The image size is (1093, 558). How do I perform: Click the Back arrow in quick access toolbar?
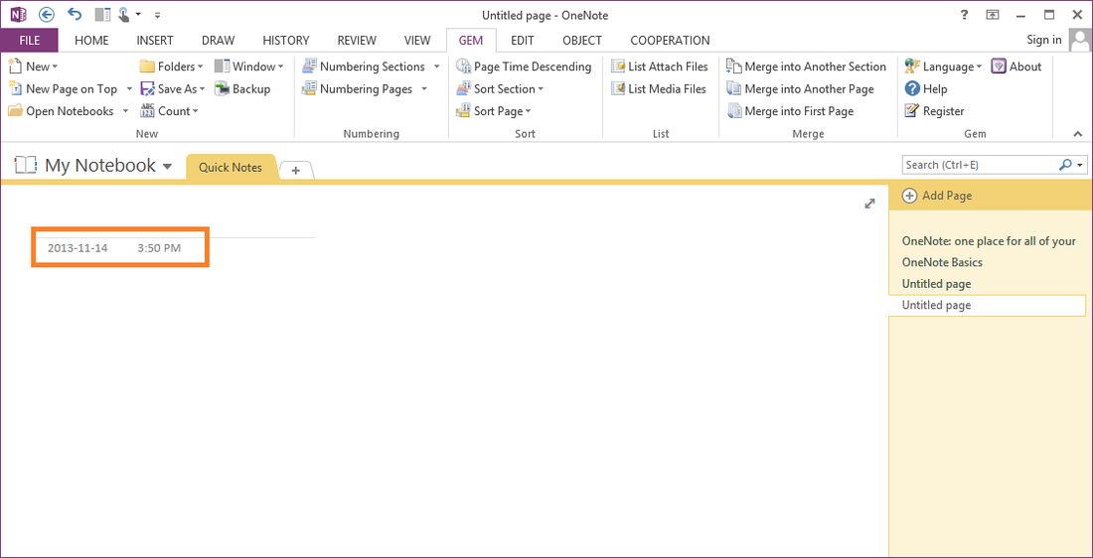[x=46, y=14]
